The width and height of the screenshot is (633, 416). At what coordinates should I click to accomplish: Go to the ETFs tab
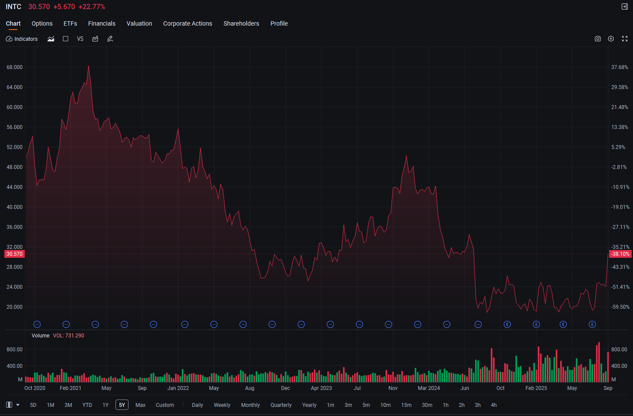point(70,23)
